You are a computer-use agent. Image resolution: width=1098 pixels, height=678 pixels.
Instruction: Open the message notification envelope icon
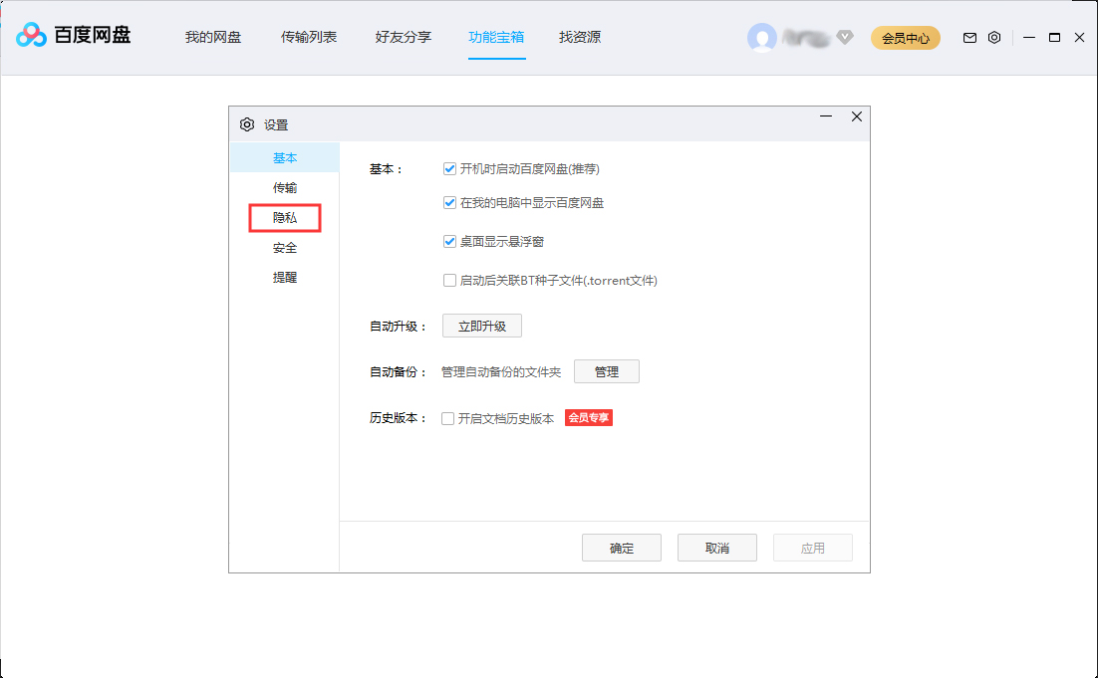pyautogui.click(x=968, y=37)
